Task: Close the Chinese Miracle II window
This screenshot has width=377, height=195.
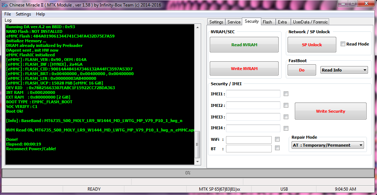Action: [366, 3]
